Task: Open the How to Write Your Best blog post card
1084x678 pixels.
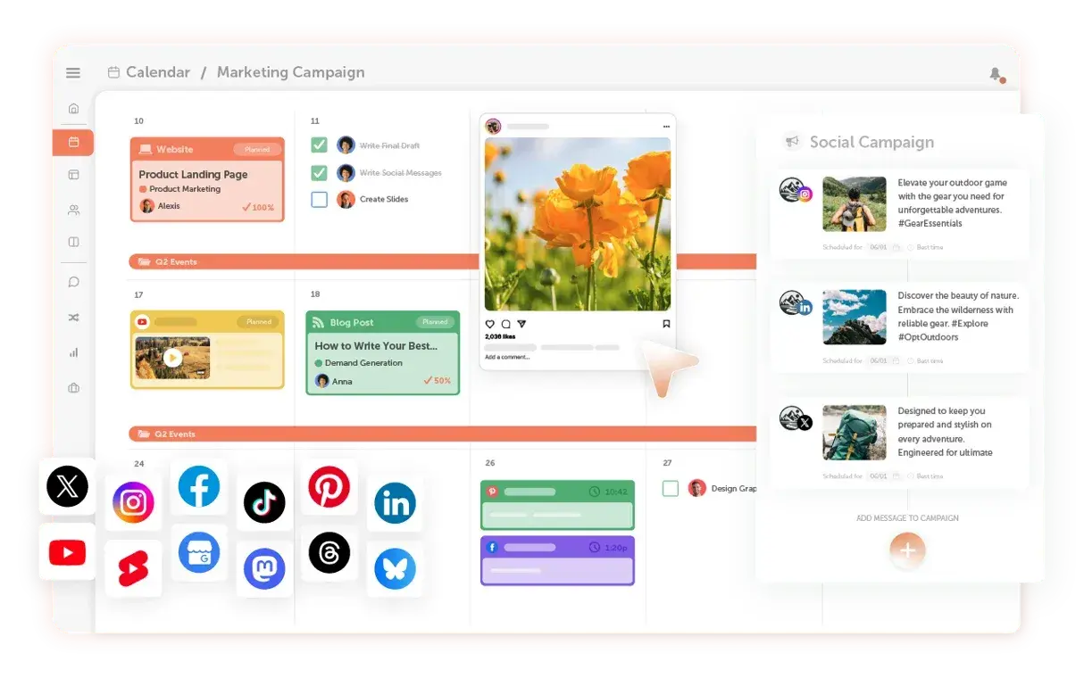Action: 382,352
